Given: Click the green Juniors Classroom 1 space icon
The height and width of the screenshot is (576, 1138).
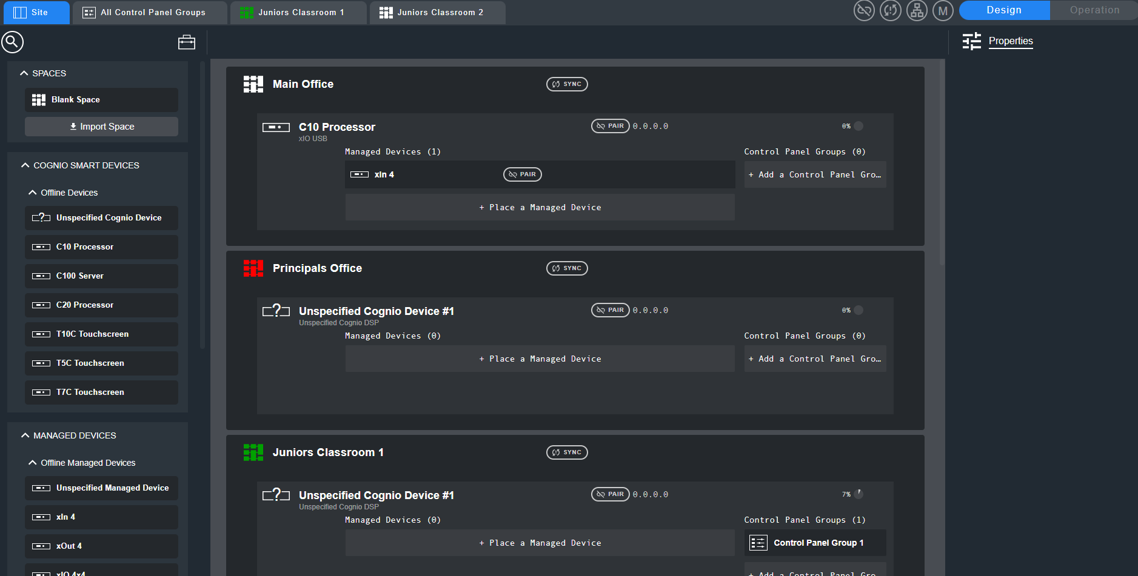Looking at the screenshot, I should pyautogui.click(x=253, y=452).
